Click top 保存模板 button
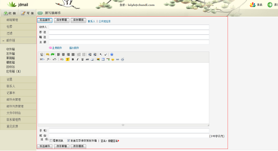Viewport: 278px width, 151px height. pos(78,20)
